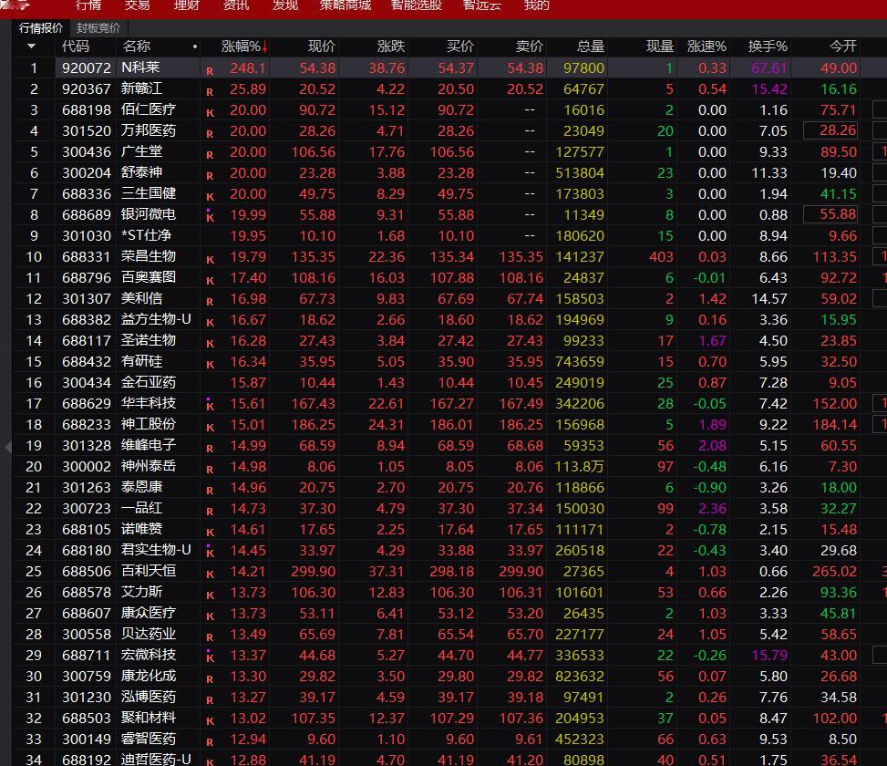Expand the left side panel arrow
Screen dimensions: 887x766
[8, 447]
